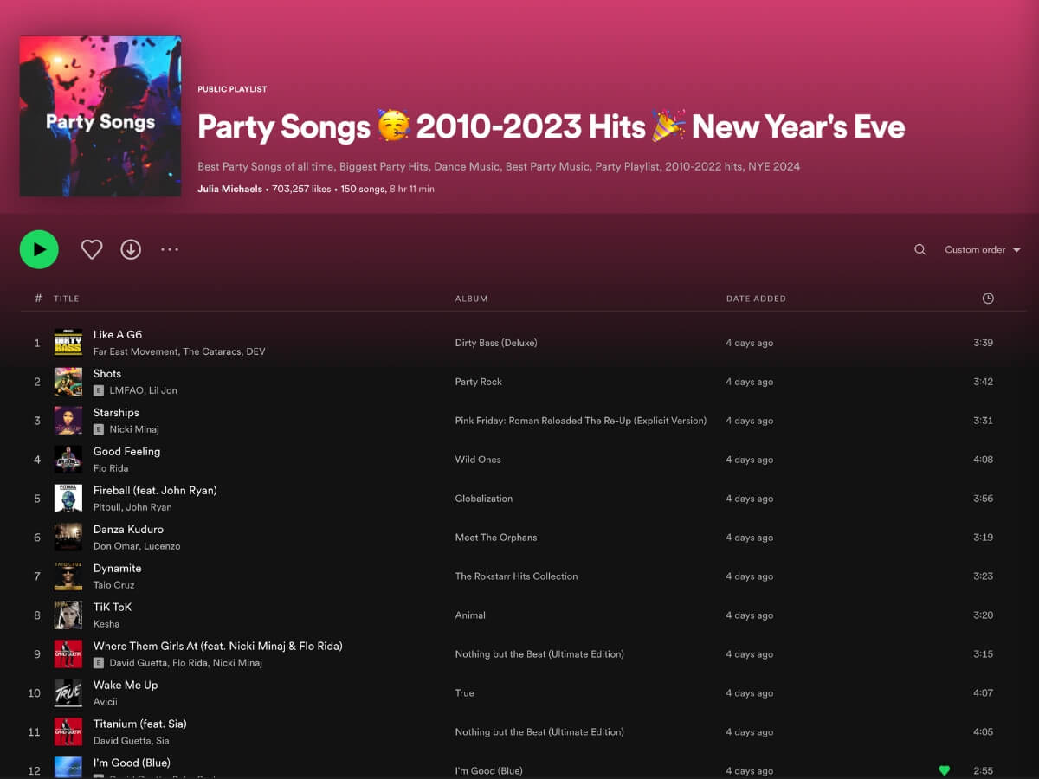This screenshot has height=779, width=1039.
Task: Open the Taio Cruz artist link
Action: click(114, 585)
